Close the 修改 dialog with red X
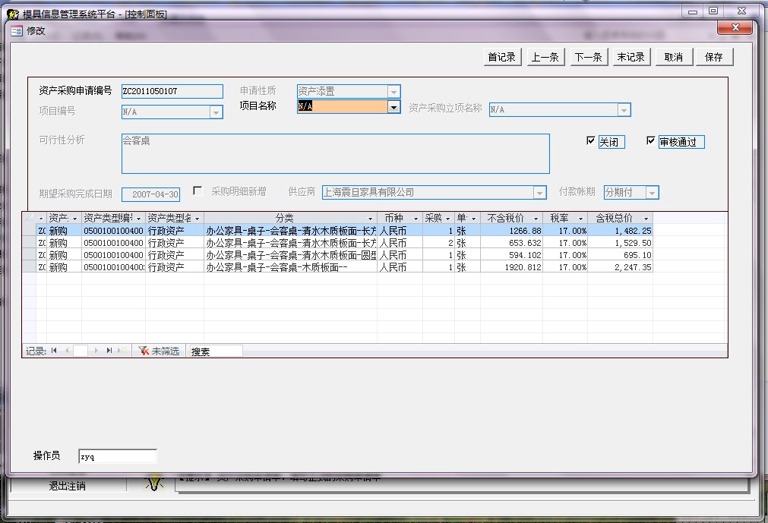 click(735, 27)
